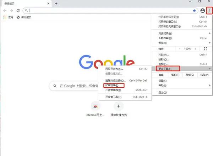Reload the page with the refresh icon
213x156 pixels.
(x=18, y=11)
